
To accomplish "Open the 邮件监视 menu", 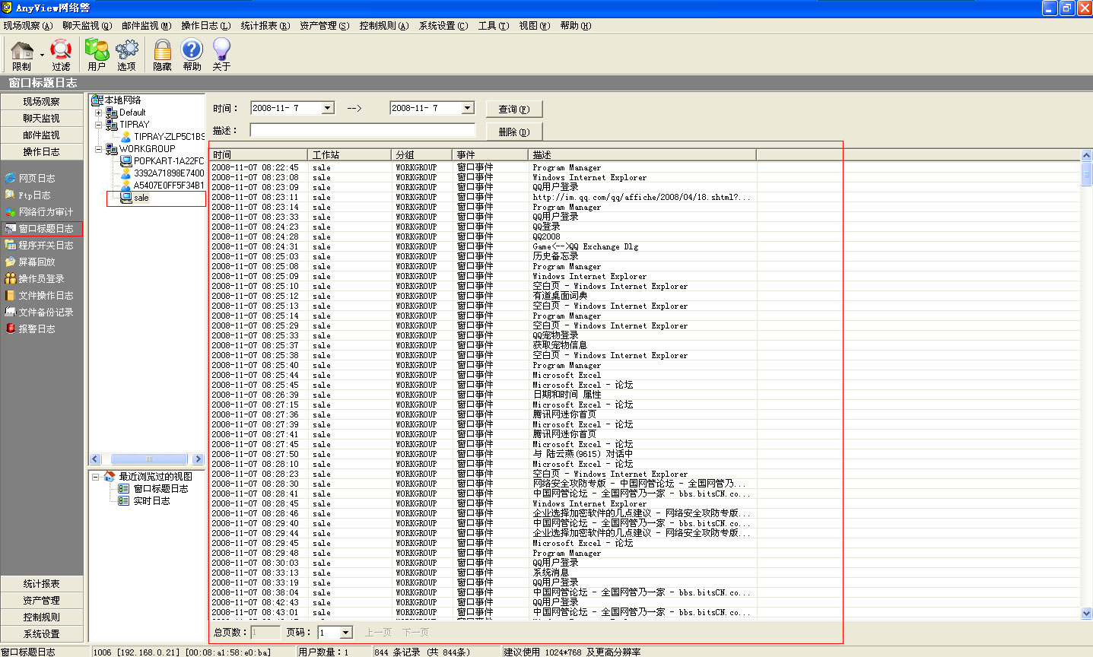I will (x=147, y=26).
